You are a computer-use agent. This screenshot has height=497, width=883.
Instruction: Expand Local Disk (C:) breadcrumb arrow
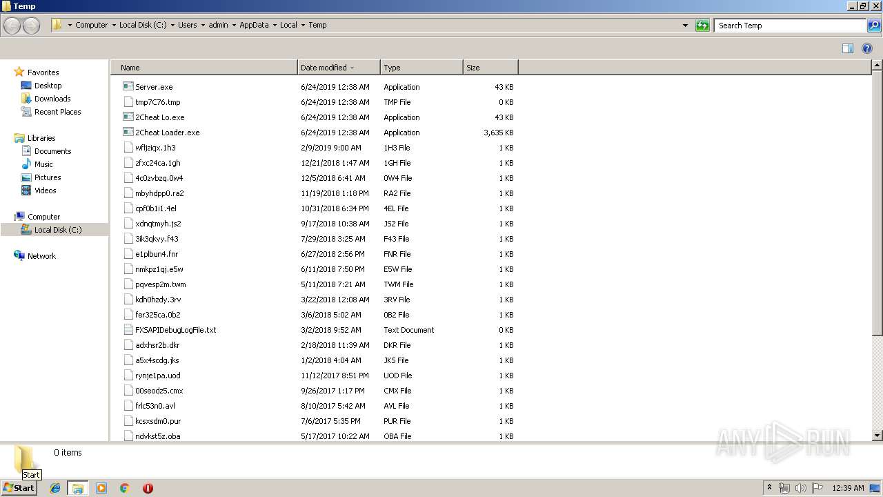tap(172, 26)
